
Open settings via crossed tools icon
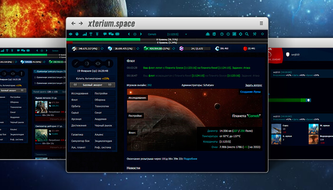(255, 34)
